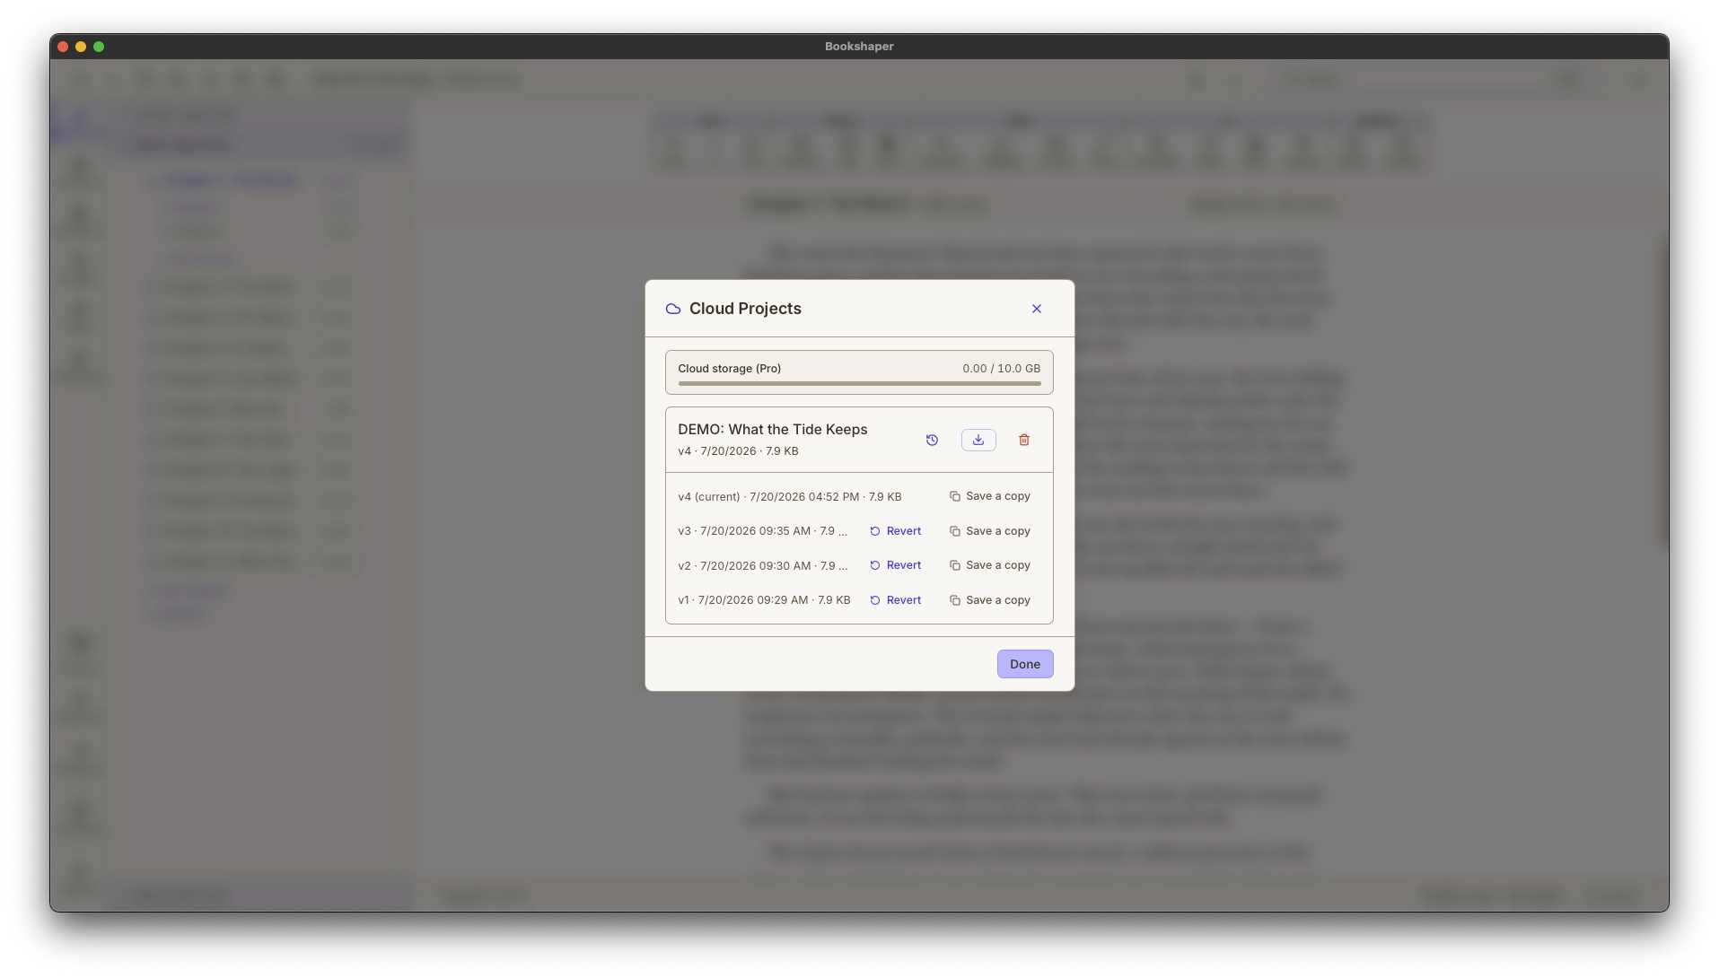
Task: Click the v1 · 7/20/2026 09:29 AM row
Action: click(764, 600)
